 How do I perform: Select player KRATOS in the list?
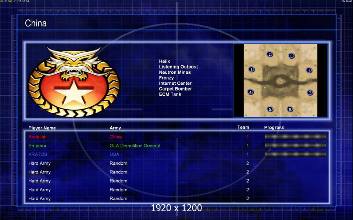[x=38, y=154]
